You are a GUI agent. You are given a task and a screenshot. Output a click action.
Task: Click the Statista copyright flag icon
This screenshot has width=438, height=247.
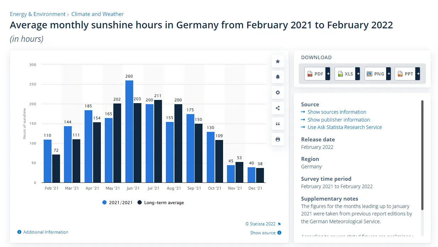(x=279, y=224)
